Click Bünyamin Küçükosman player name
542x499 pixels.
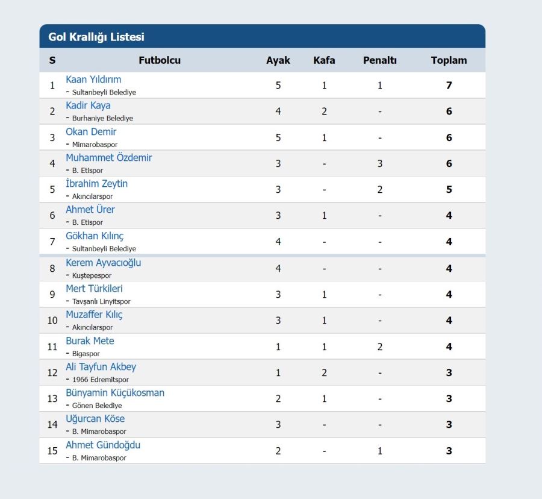[115, 393]
